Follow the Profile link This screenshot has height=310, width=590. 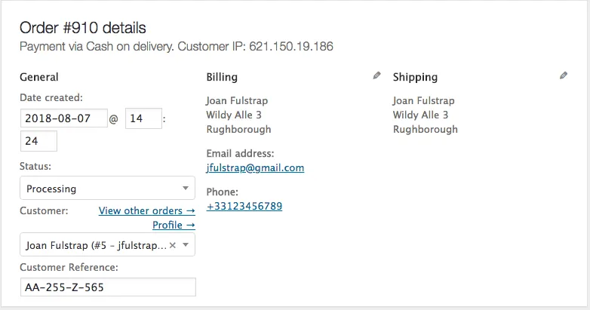(x=174, y=225)
